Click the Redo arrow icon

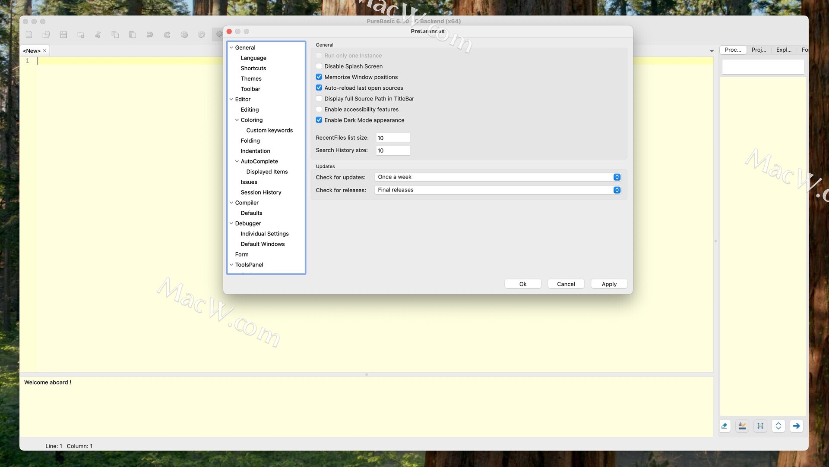tap(167, 34)
